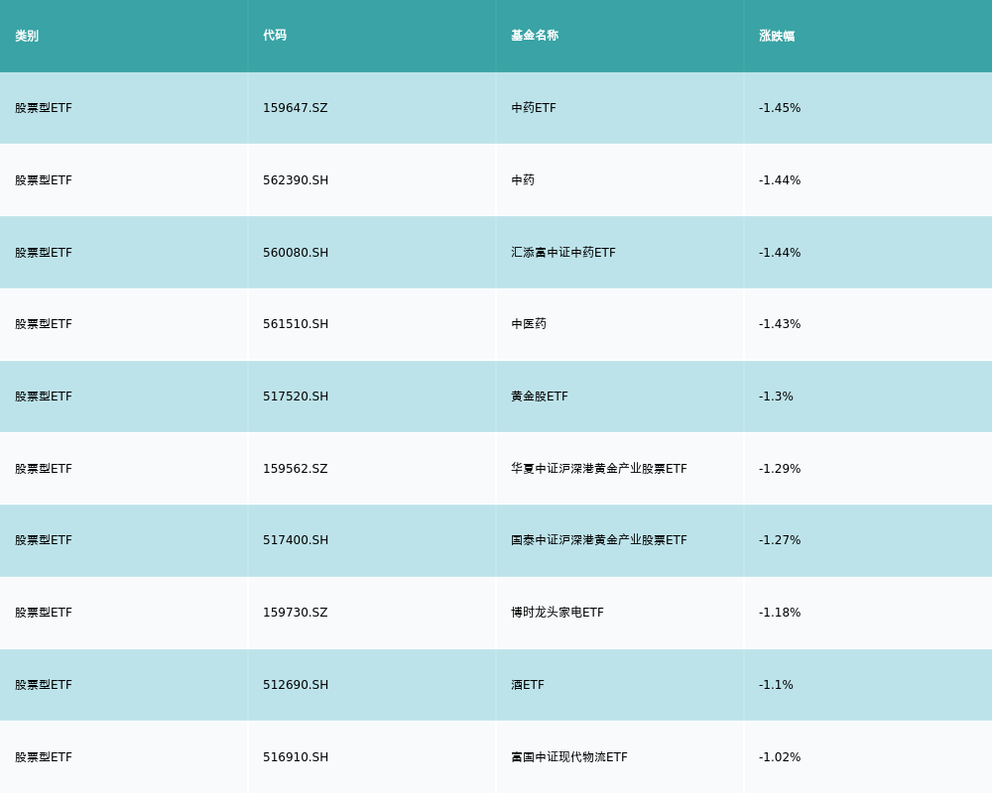Screen dimensions: 992x793
Task: Click fund name 汇添富中证中药ETF
Action: 563,253
